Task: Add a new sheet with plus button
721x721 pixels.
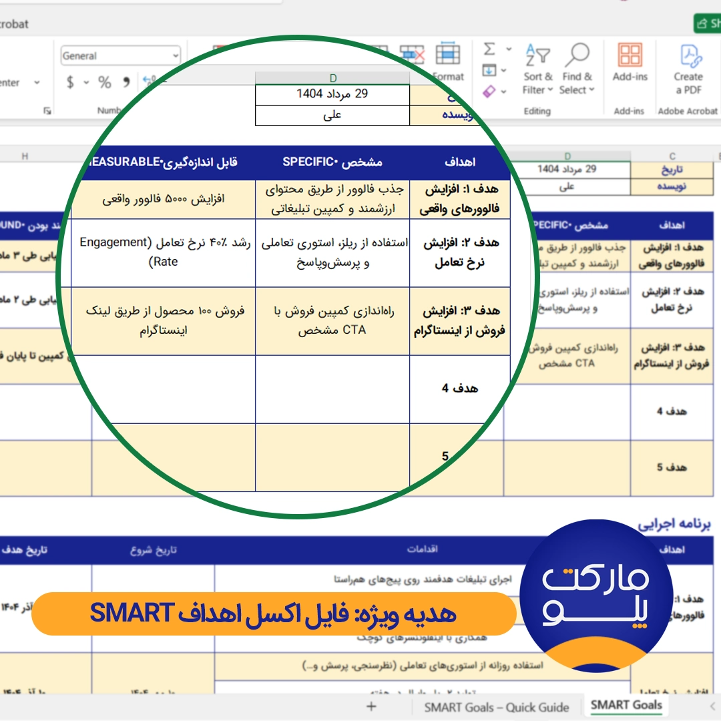Action: click(x=372, y=706)
